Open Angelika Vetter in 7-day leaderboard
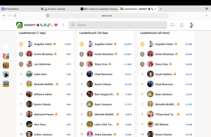Image resolution: width=211 pixels, height=137 pixels. [43, 44]
